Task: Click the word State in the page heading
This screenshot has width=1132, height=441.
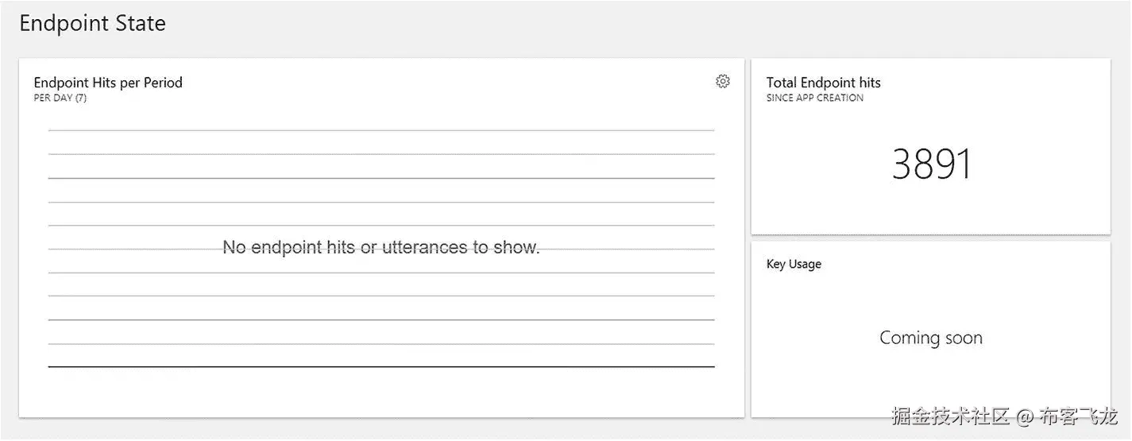Action: point(142,24)
